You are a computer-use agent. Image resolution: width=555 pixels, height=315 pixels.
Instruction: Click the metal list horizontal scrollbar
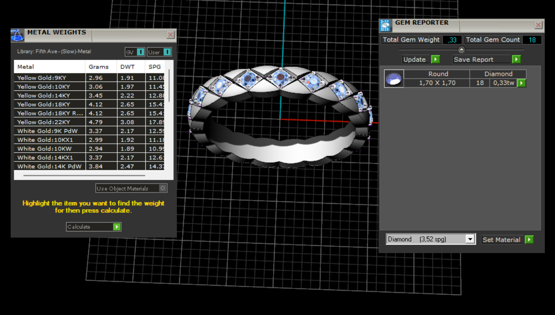[84, 176]
